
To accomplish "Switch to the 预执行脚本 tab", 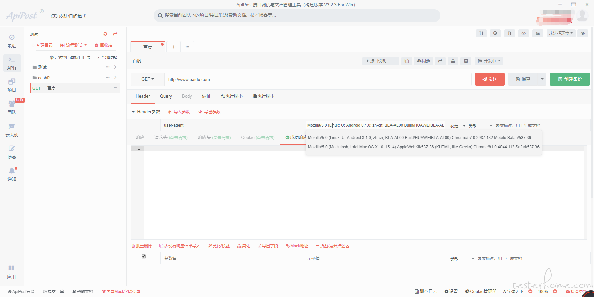I will 232,96.
